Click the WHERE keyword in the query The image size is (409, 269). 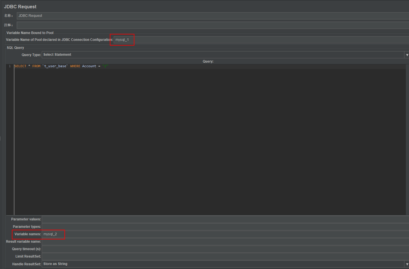[75, 66]
